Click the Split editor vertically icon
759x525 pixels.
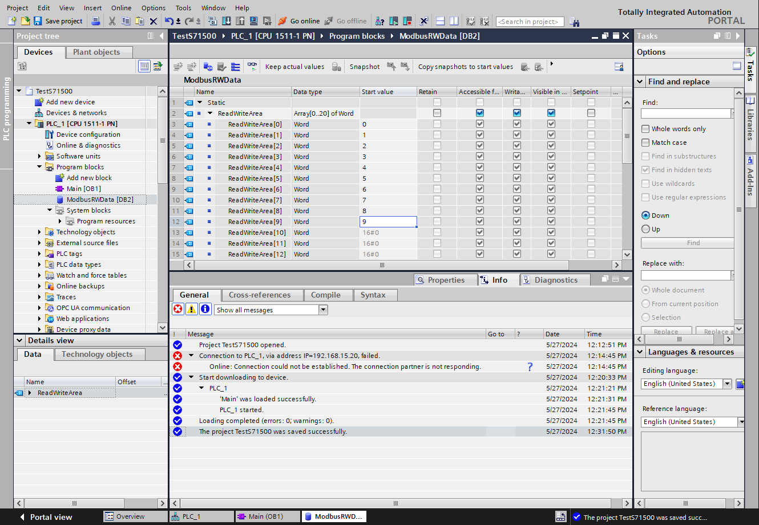click(x=454, y=21)
